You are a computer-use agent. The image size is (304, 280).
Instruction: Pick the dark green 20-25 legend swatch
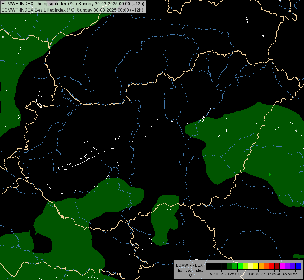[x=229, y=266]
